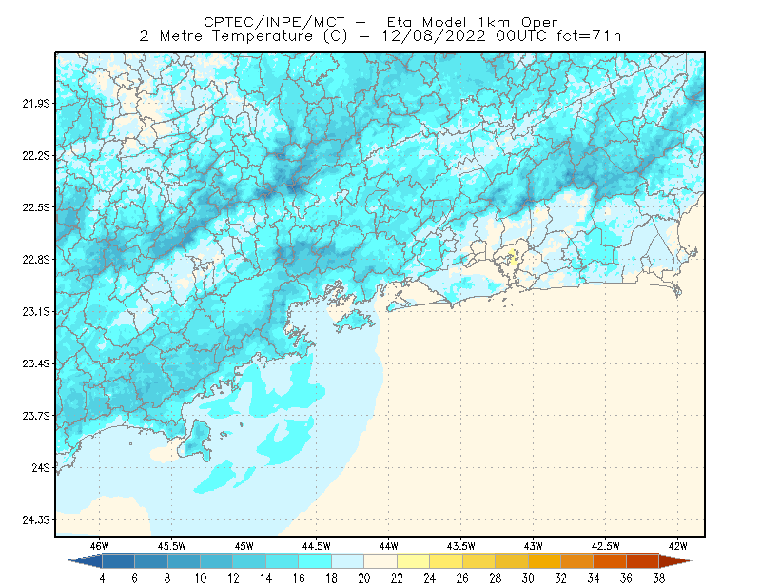Click the 22-24 pale yellow legend swatch

coord(414,561)
